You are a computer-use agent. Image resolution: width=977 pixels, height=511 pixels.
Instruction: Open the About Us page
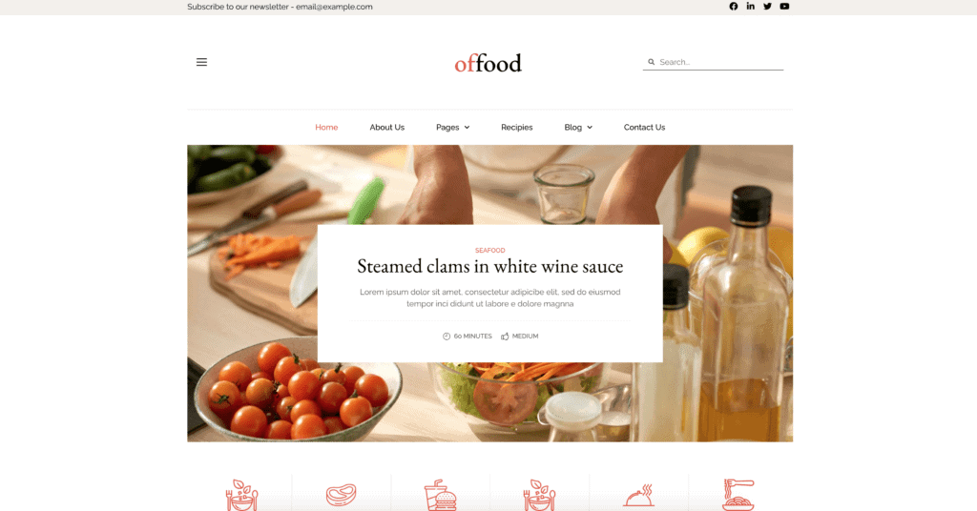point(387,127)
